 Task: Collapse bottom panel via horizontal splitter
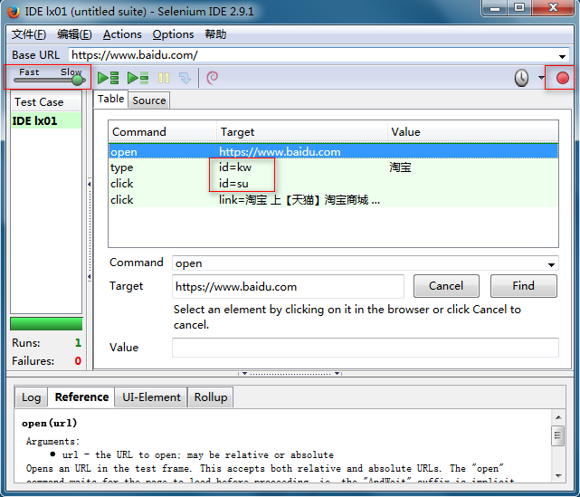click(x=290, y=373)
